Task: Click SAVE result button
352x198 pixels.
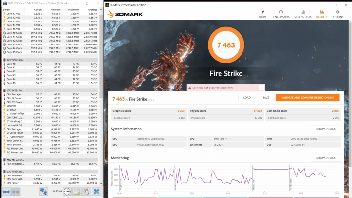Action: click(x=266, y=98)
